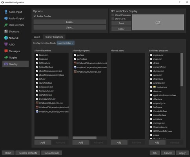Select thunderbird.exe in Blacklisted programs
The height and width of the screenshot is (157, 190).
tap(160, 111)
